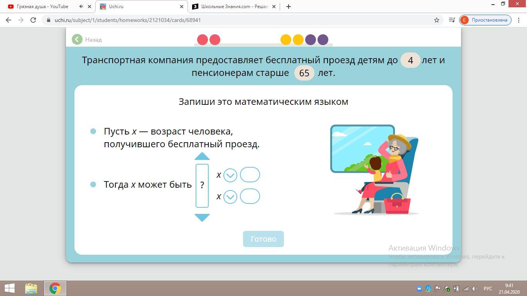Reload the uchi.ru page
Viewport: 527px width, 296px height.
(33, 20)
